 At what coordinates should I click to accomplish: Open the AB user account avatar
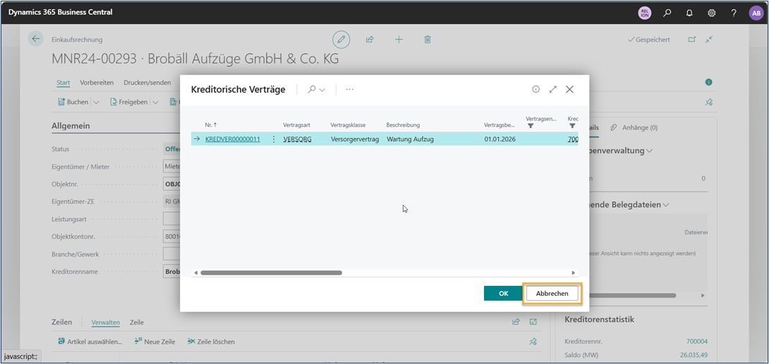point(756,13)
